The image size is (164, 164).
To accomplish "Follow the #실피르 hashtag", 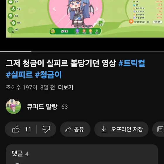I will 19,75.
